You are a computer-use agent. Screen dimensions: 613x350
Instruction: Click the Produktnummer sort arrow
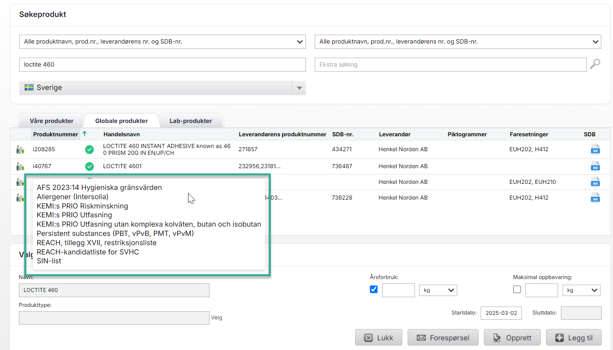coord(85,134)
